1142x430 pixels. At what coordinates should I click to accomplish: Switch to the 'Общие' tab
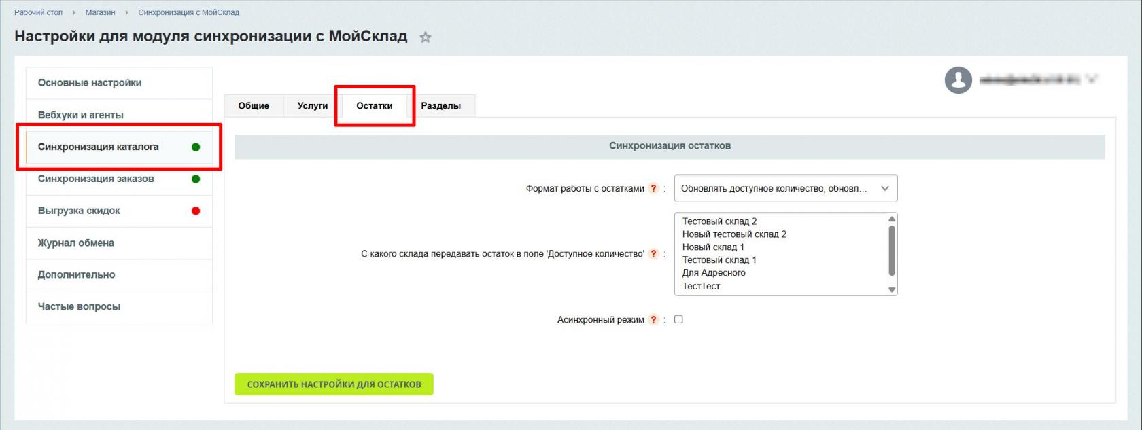(254, 106)
